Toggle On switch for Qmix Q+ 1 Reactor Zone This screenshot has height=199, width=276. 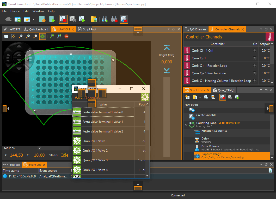tap(255, 73)
